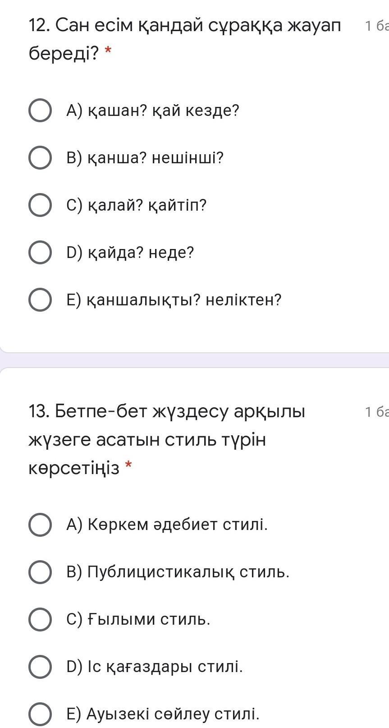Image resolution: width=389 pixels, height=728 pixels.
Task: Click the label text 'қайда? неде?'
Action: tap(140, 253)
